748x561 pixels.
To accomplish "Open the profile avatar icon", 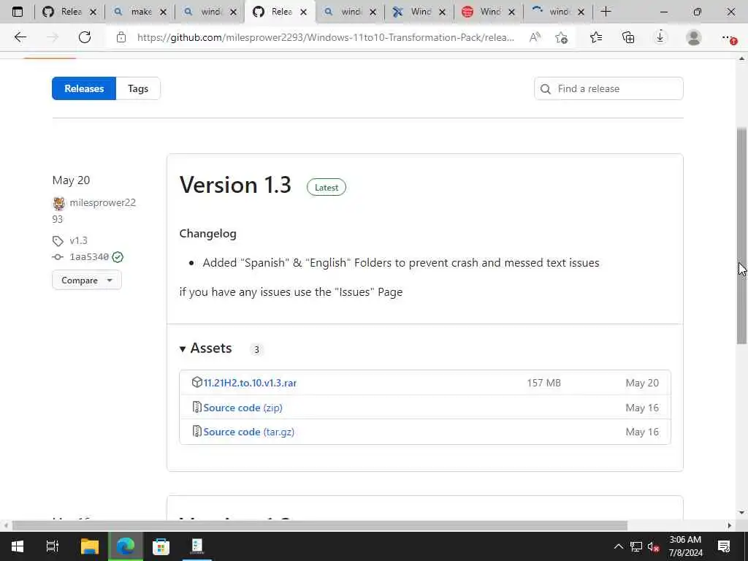I will coord(694,37).
